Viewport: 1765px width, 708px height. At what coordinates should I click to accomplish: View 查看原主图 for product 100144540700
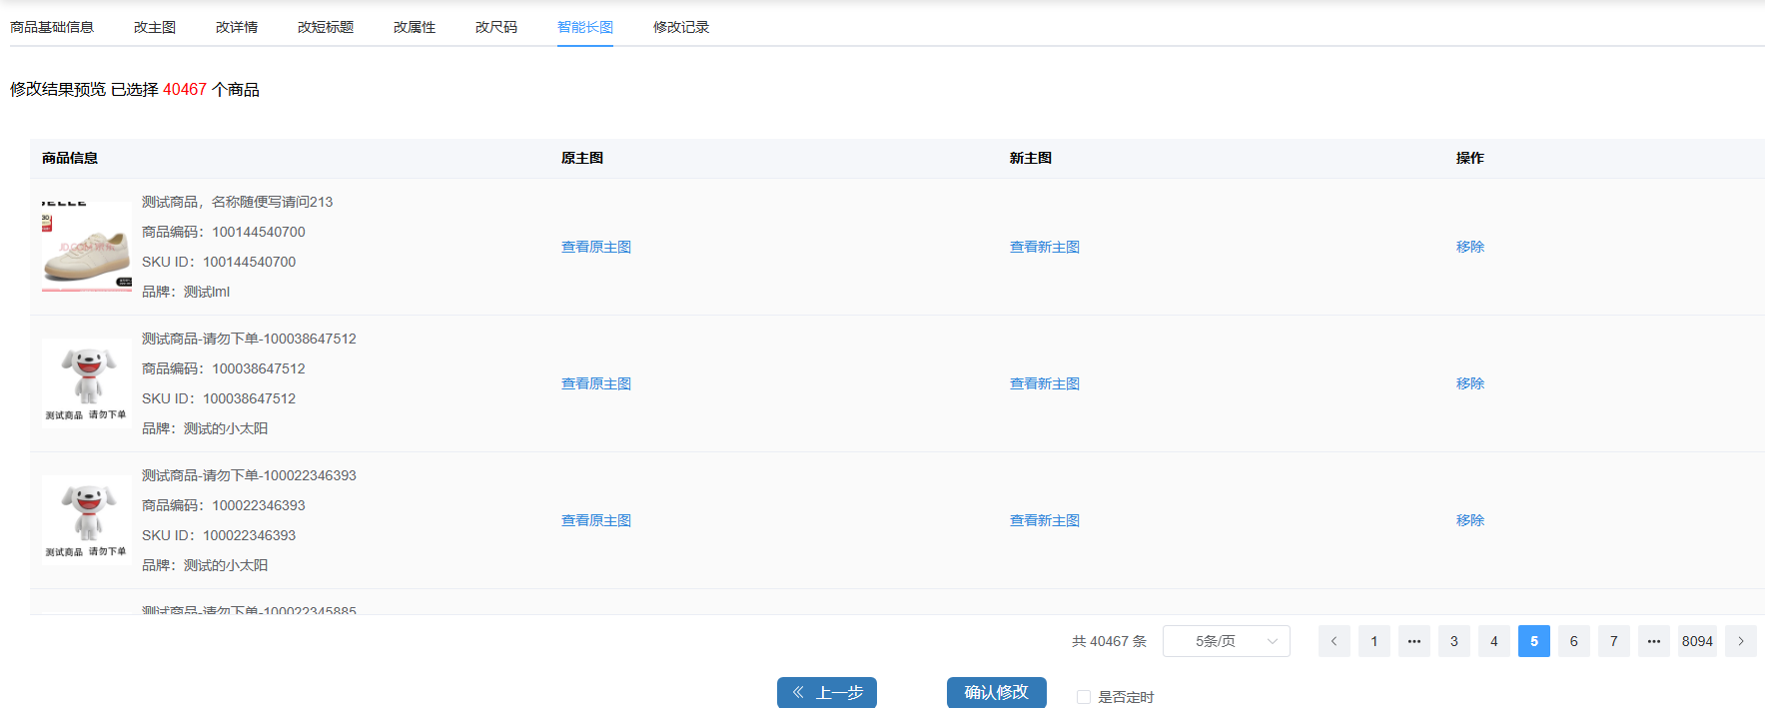click(x=596, y=247)
